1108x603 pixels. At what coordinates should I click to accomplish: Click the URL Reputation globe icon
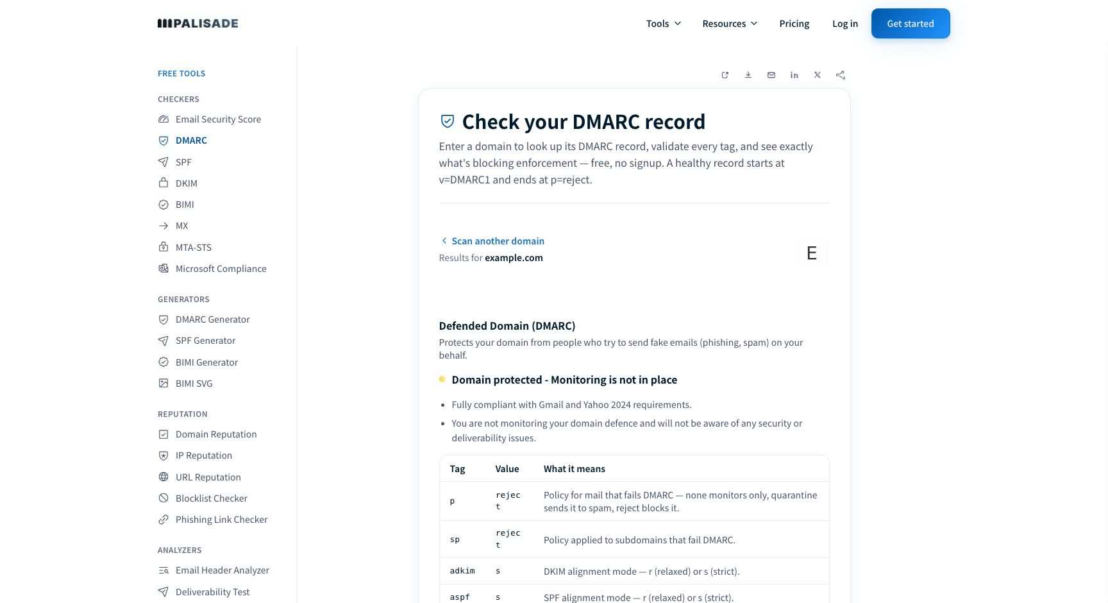click(x=164, y=477)
